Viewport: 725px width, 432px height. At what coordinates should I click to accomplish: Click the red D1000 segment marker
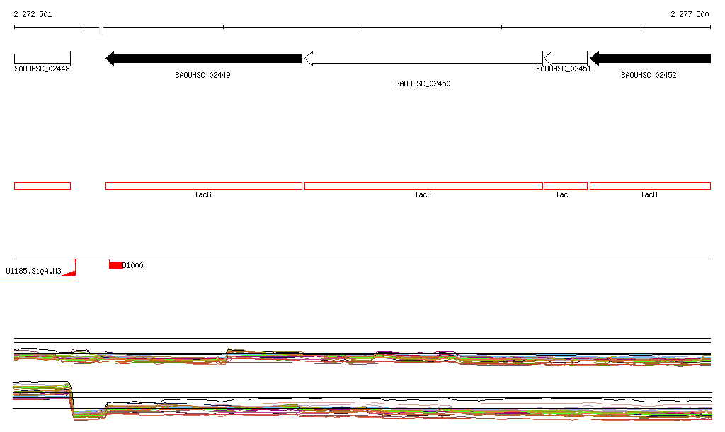tap(115, 265)
